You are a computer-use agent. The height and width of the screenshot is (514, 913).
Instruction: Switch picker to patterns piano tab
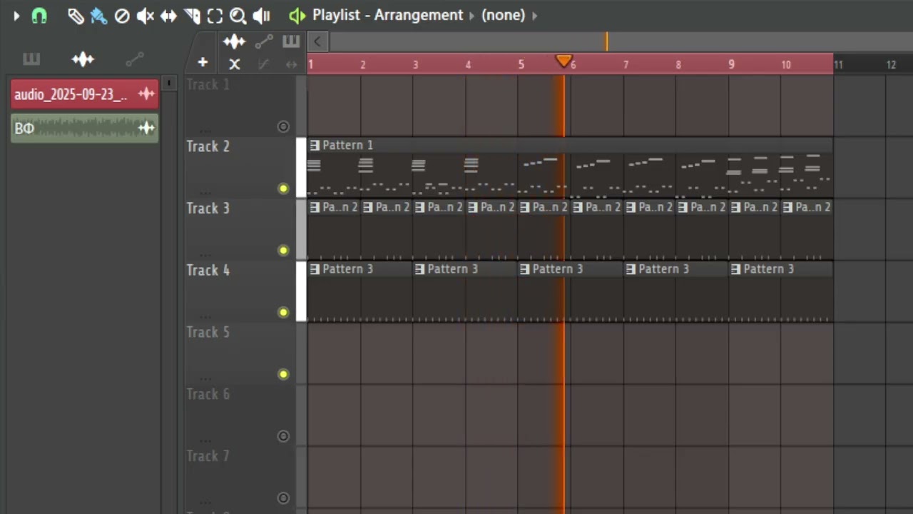[31, 59]
